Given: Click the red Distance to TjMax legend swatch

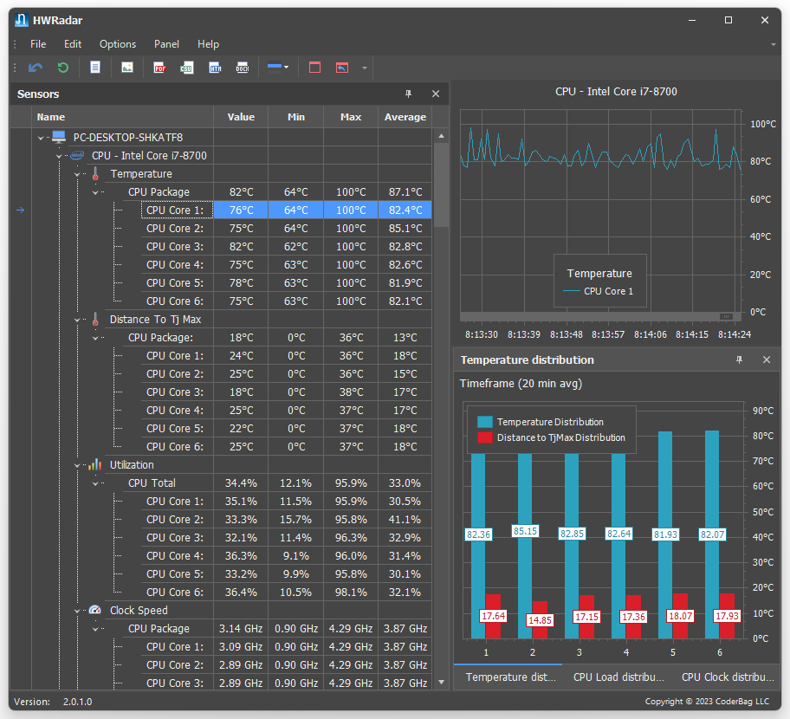Looking at the screenshot, I should point(485,437).
